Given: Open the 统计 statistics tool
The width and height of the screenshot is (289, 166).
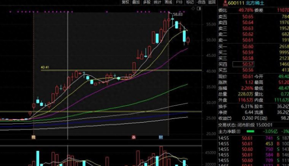Looking at the screenshot, I should point(157,2).
